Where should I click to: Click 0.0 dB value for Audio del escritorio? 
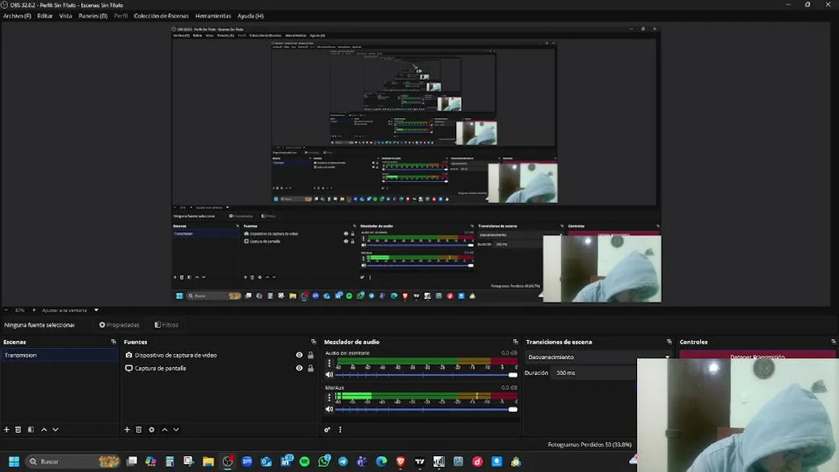pos(509,353)
